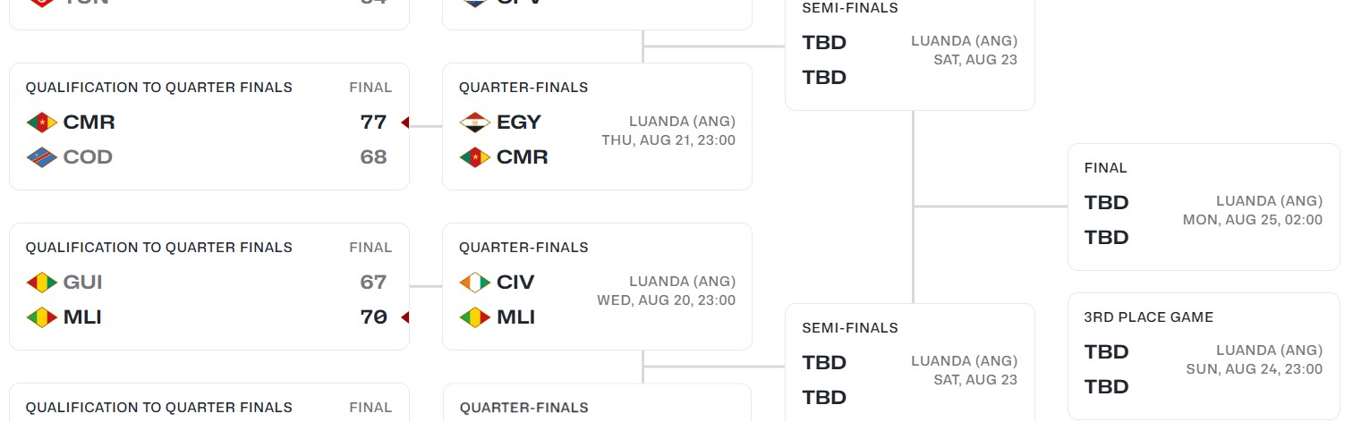The height and width of the screenshot is (422, 1353).
Task: Click the COD flag icon
Action: (x=42, y=157)
